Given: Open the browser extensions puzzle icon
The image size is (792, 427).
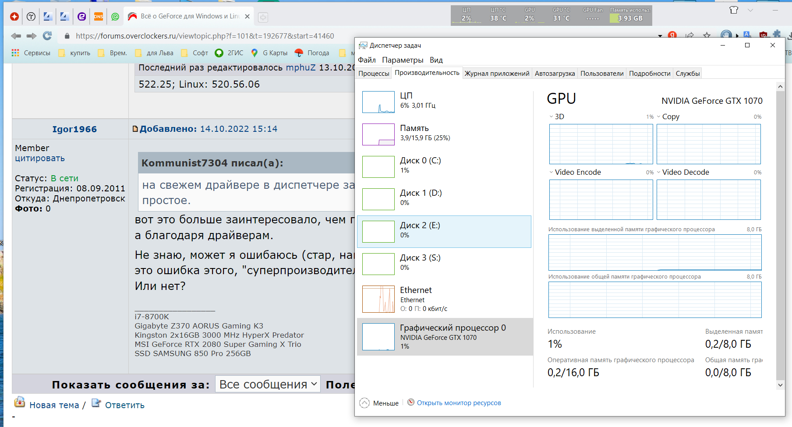Looking at the screenshot, I should (x=777, y=35).
